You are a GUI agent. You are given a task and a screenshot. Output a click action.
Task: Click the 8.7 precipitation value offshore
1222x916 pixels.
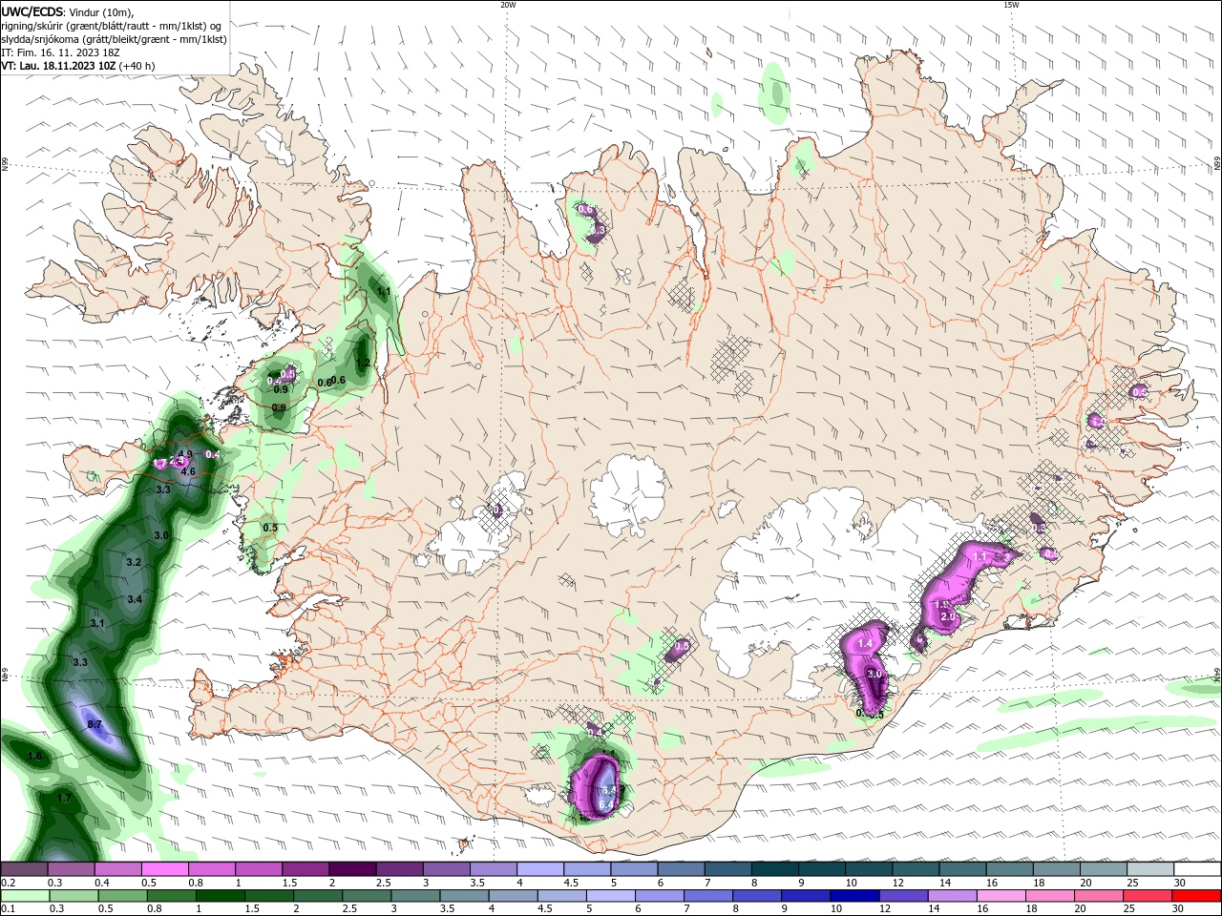[x=94, y=725]
